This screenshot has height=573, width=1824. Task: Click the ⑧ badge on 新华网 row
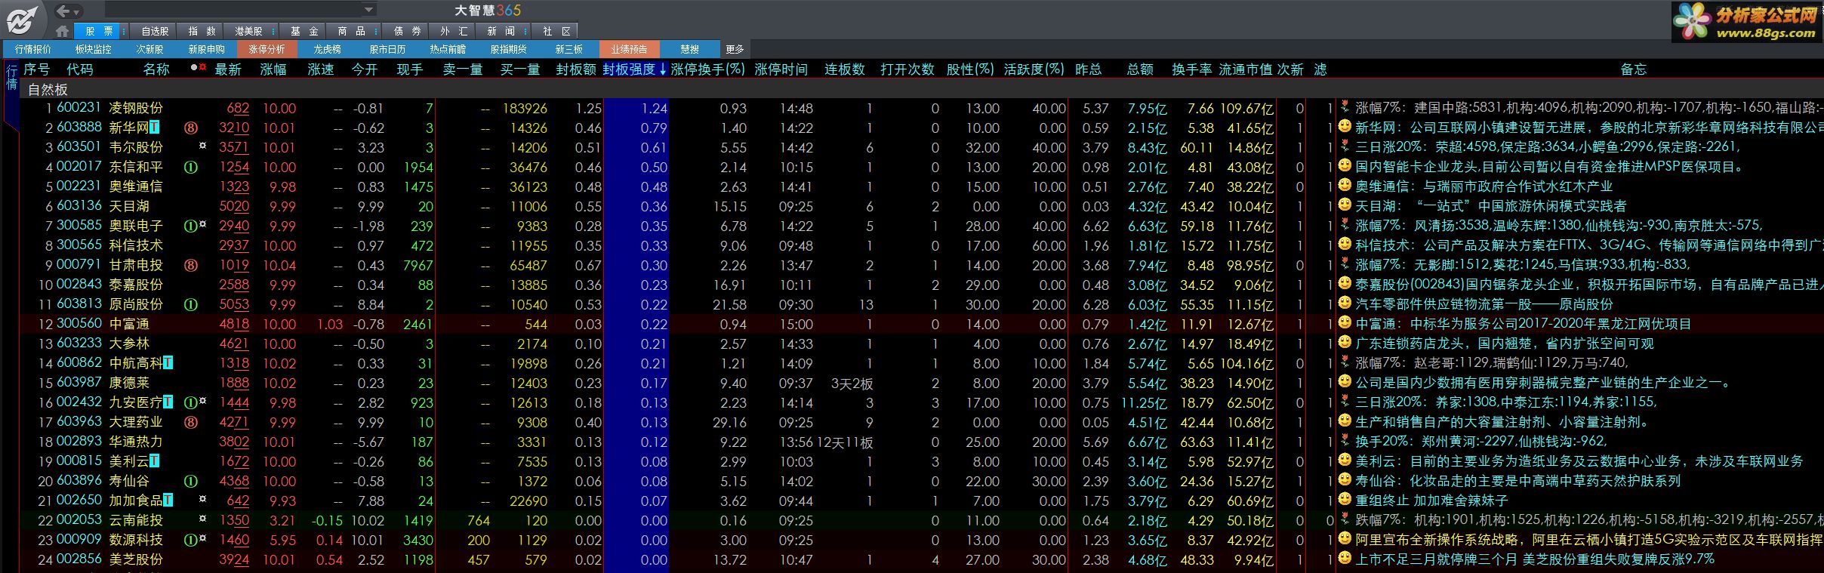191,128
